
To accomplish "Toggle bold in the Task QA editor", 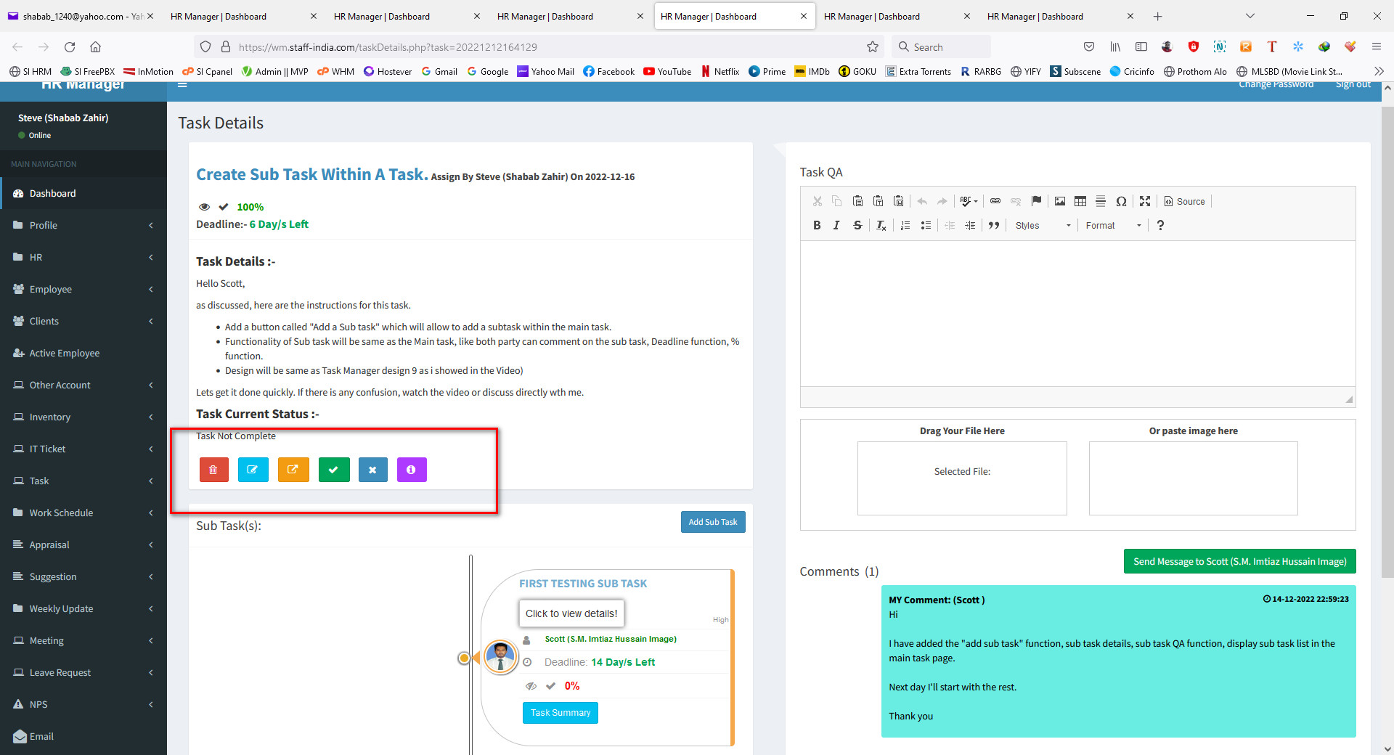I will (x=817, y=226).
